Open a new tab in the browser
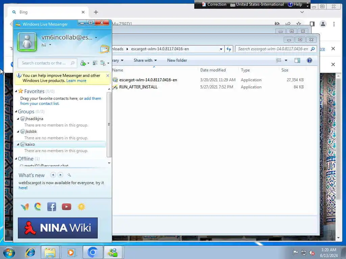 [96, 12]
